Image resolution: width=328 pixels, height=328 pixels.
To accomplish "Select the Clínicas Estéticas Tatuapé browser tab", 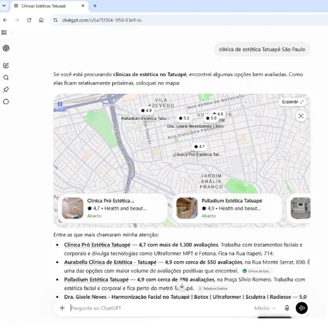I will 49,6.
